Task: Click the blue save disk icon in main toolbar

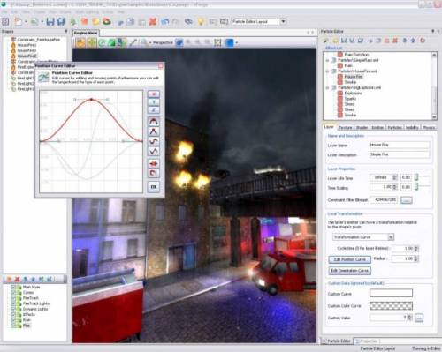Action: coord(50,21)
